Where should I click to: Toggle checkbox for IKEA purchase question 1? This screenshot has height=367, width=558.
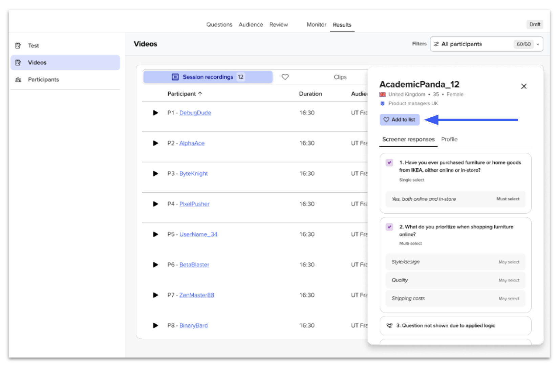389,163
